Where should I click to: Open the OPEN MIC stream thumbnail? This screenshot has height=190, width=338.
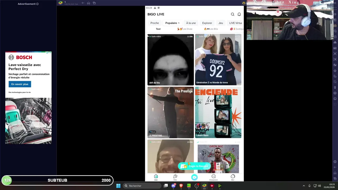tap(218, 156)
